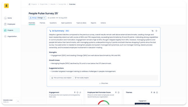Click the 22 Aug 2023 end date
The image size is (188, 107).
(63, 18)
